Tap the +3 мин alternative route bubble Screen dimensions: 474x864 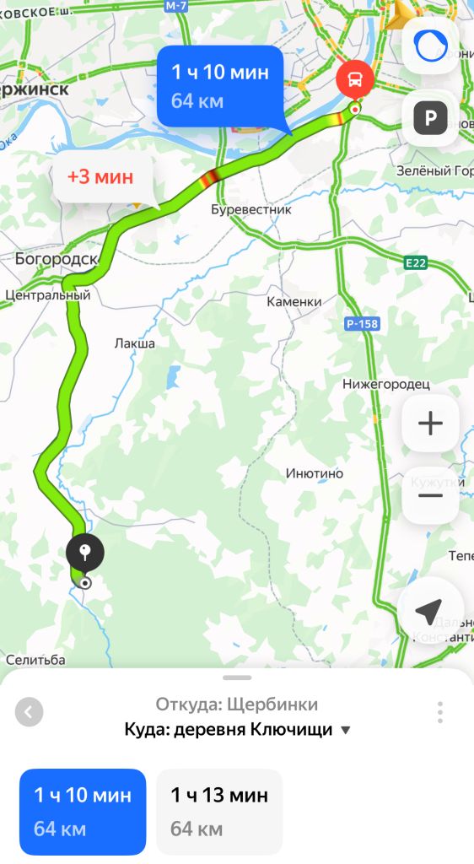(x=100, y=176)
